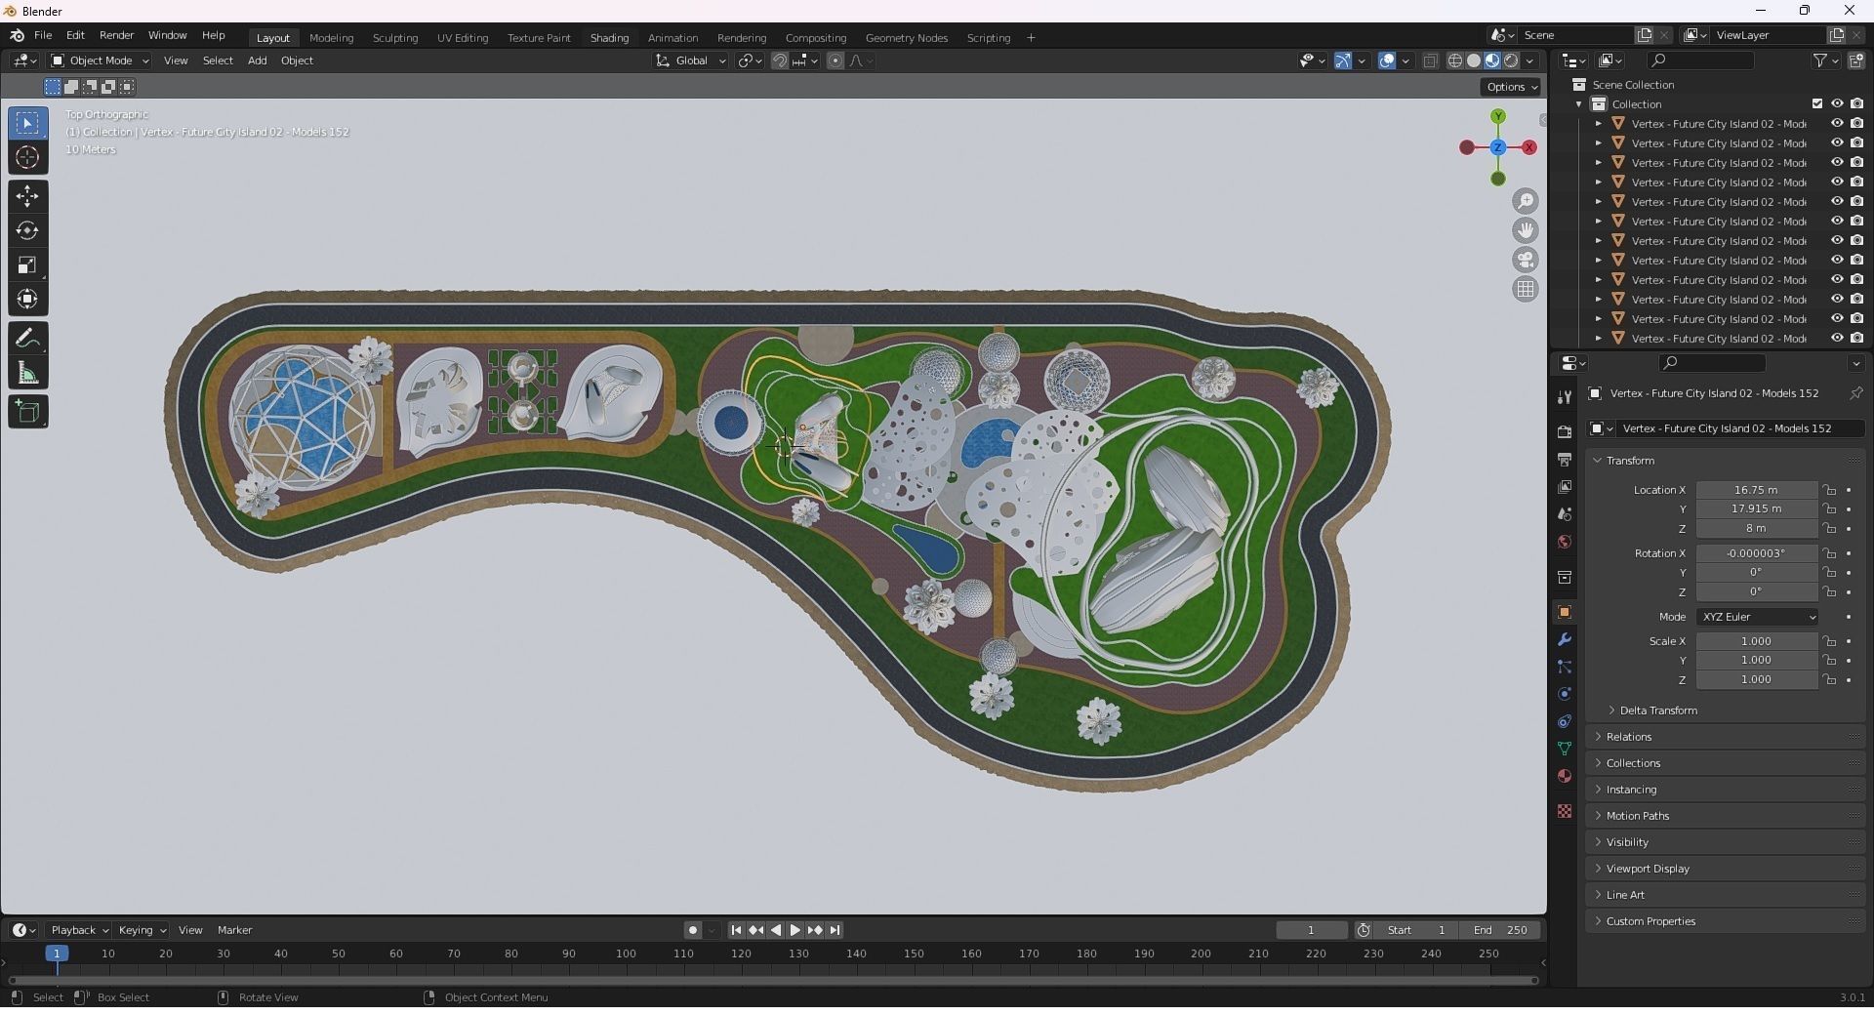Switch to the Modeling workspace tab
Image resolution: width=1874 pixels, height=1015 pixels.
point(331,38)
